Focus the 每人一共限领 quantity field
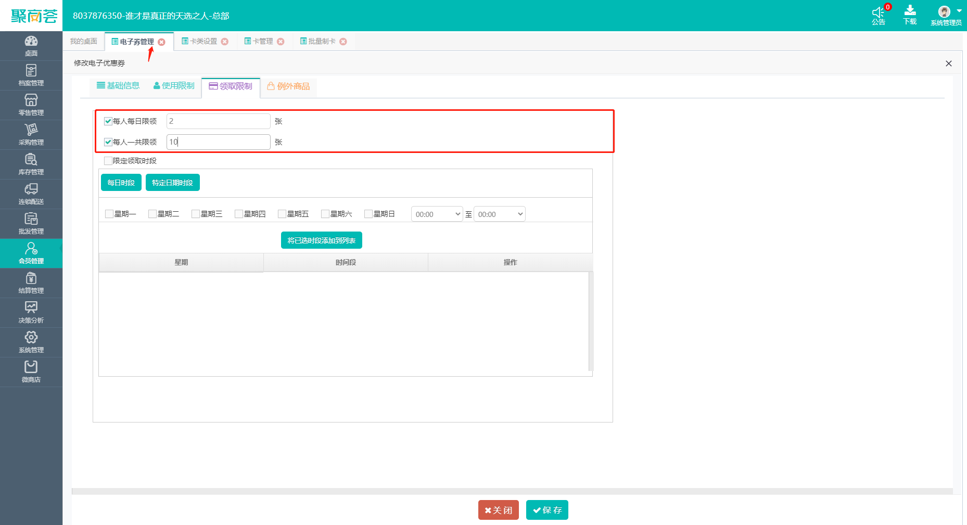 [x=219, y=142]
